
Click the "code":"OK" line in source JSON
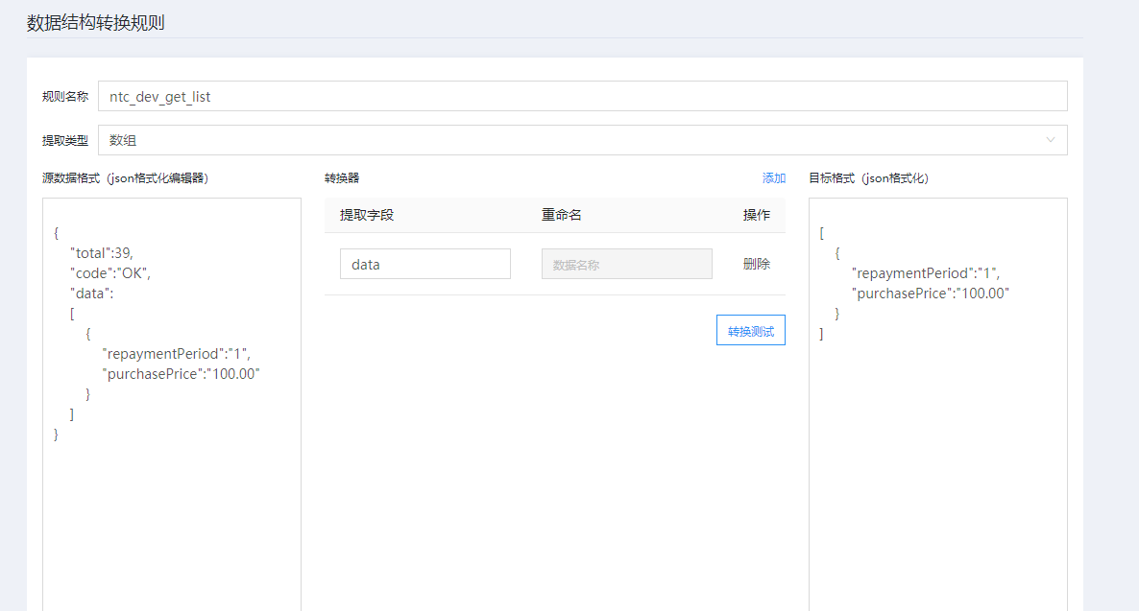coord(110,273)
